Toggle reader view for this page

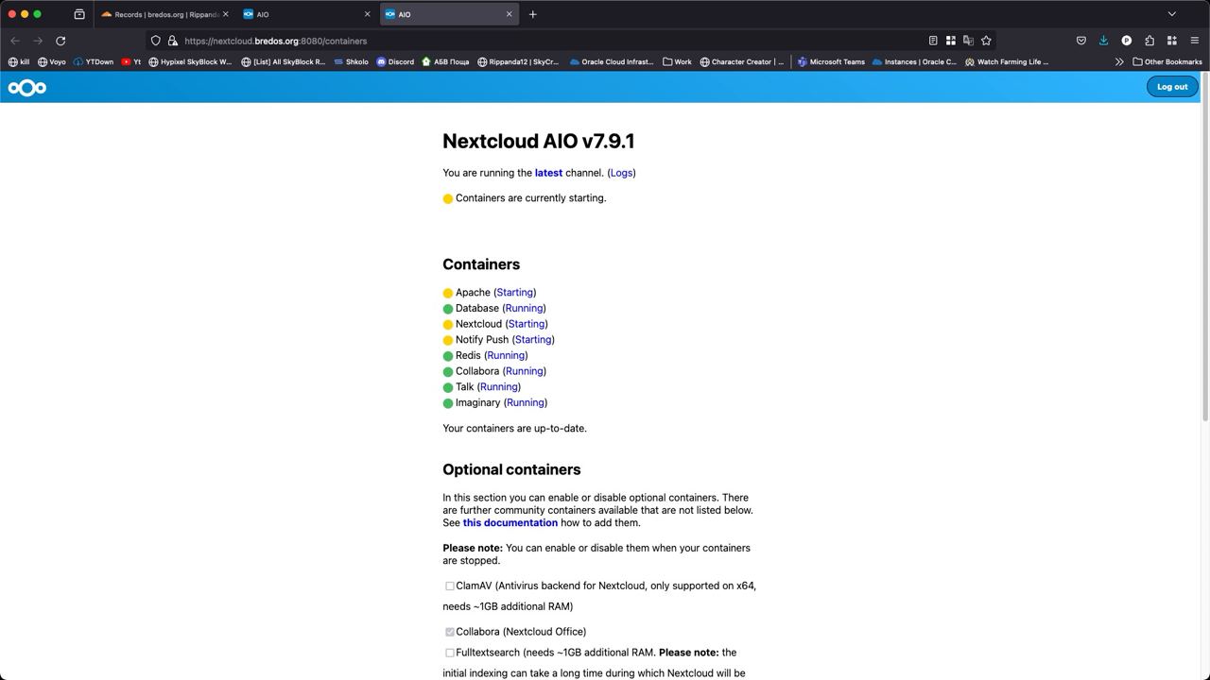coord(933,41)
